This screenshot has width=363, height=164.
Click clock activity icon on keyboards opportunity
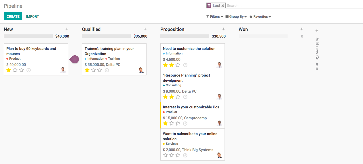(x=28, y=70)
